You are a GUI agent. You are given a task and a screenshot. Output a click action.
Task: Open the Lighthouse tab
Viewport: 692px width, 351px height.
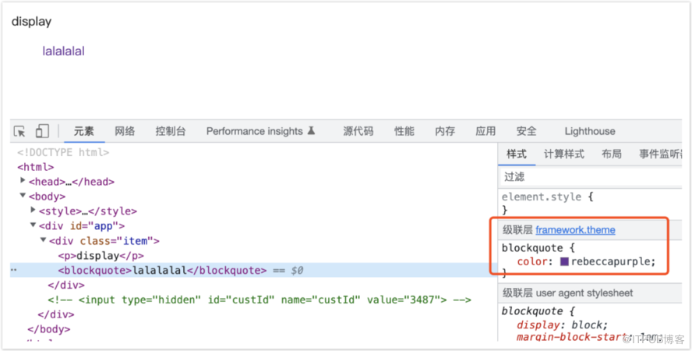click(590, 131)
